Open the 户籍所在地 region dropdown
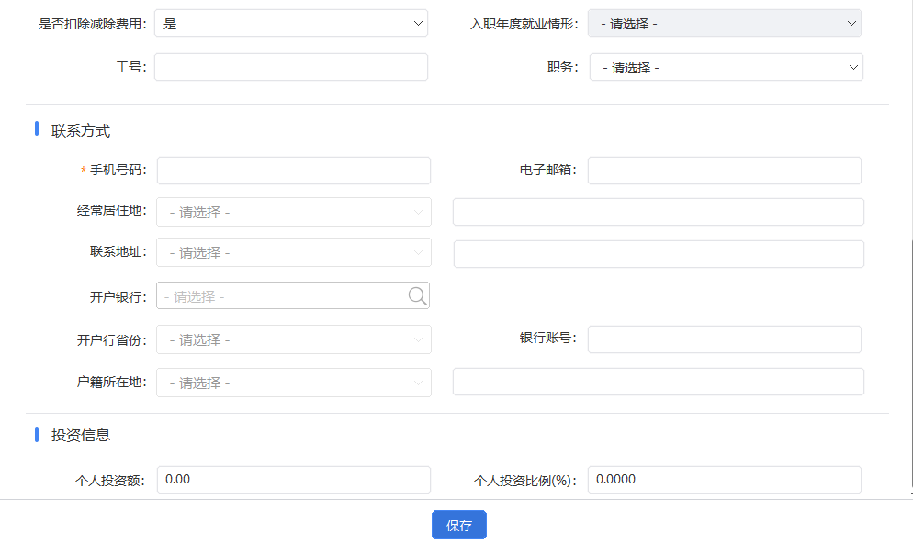The width and height of the screenshot is (913, 544). 294,383
